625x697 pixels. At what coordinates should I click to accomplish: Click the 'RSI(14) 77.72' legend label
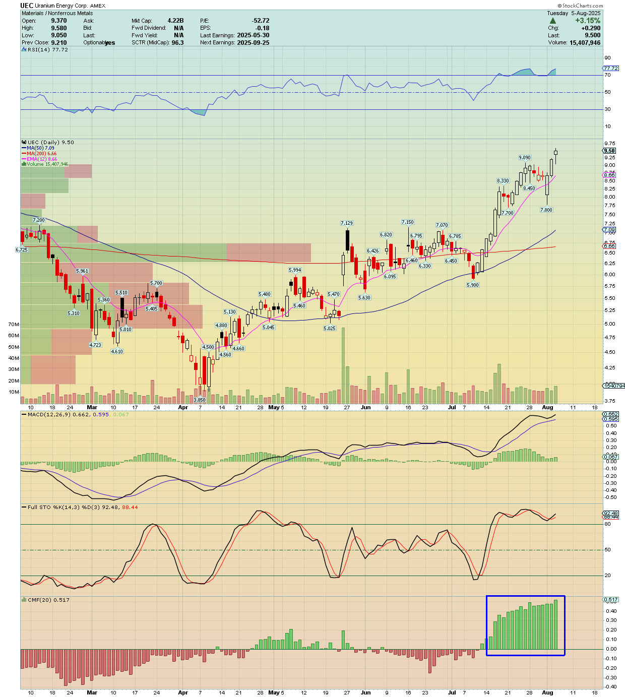click(x=48, y=49)
